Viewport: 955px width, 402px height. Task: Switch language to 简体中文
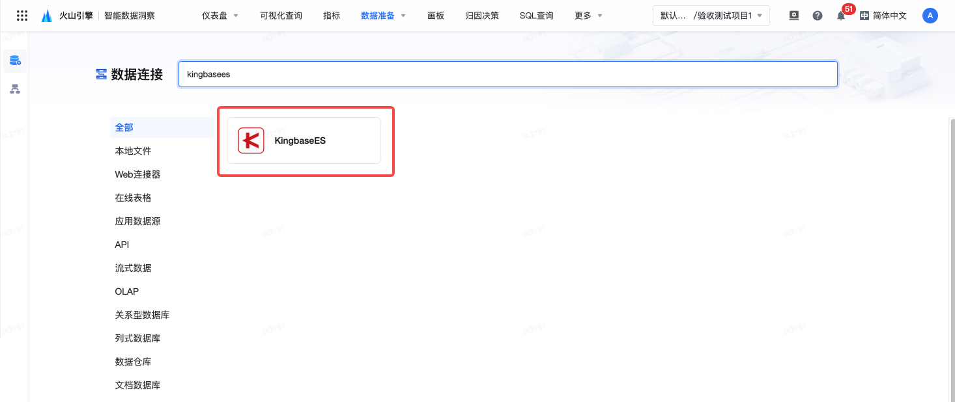coord(890,16)
